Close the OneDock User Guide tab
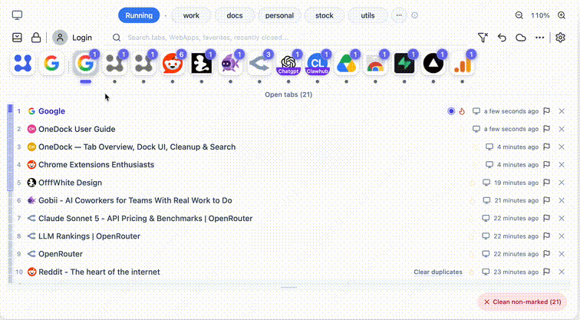Viewport: 580px width, 320px height. (x=562, y=129)
